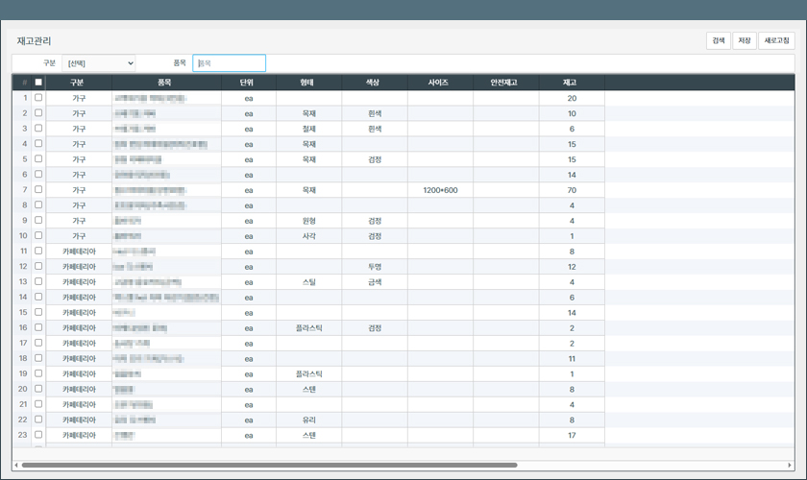Select the 사이즈 column header
The width and height of the screenshot is (807, 480).
point(439,83)
